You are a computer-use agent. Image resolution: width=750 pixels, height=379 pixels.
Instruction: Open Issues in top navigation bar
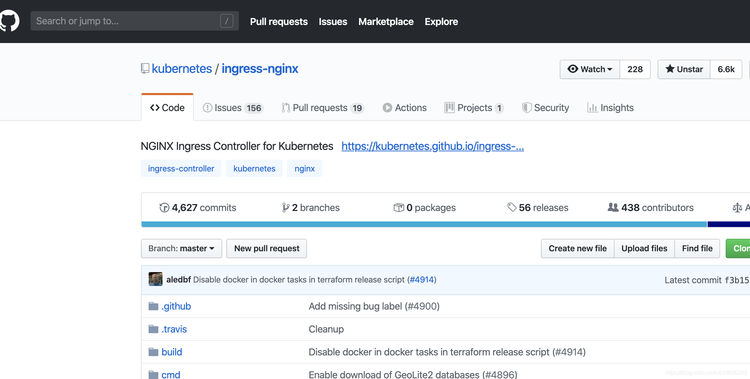(x=333, y=22)
